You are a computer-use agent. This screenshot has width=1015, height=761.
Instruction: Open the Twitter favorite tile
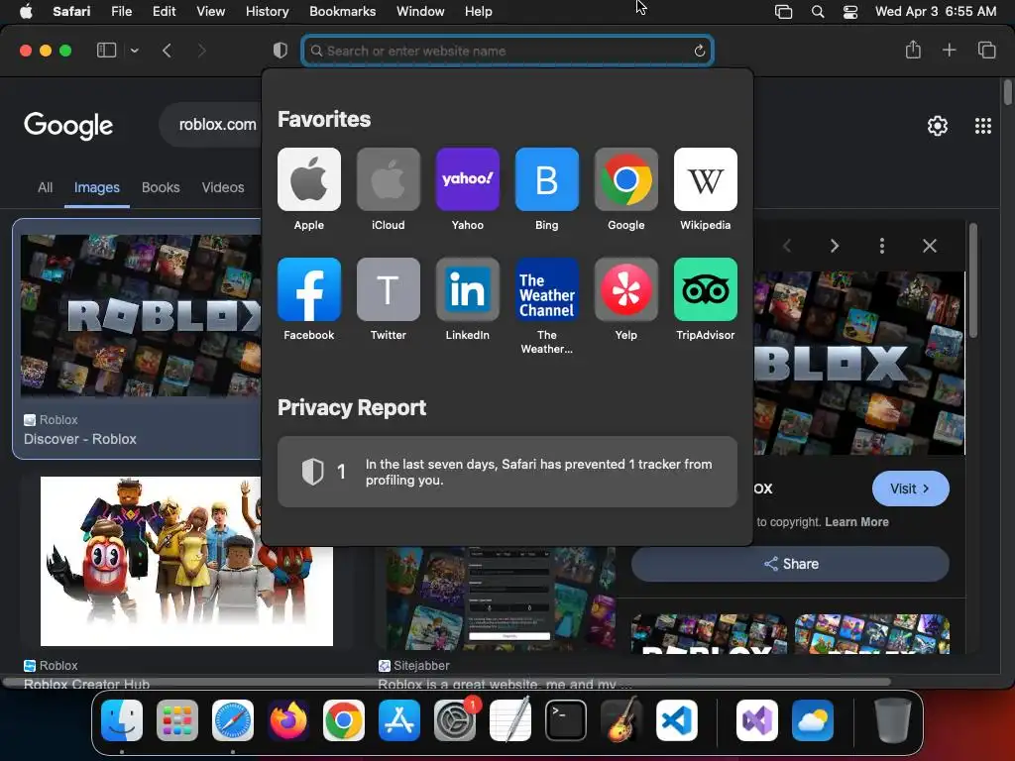[388, 289]
